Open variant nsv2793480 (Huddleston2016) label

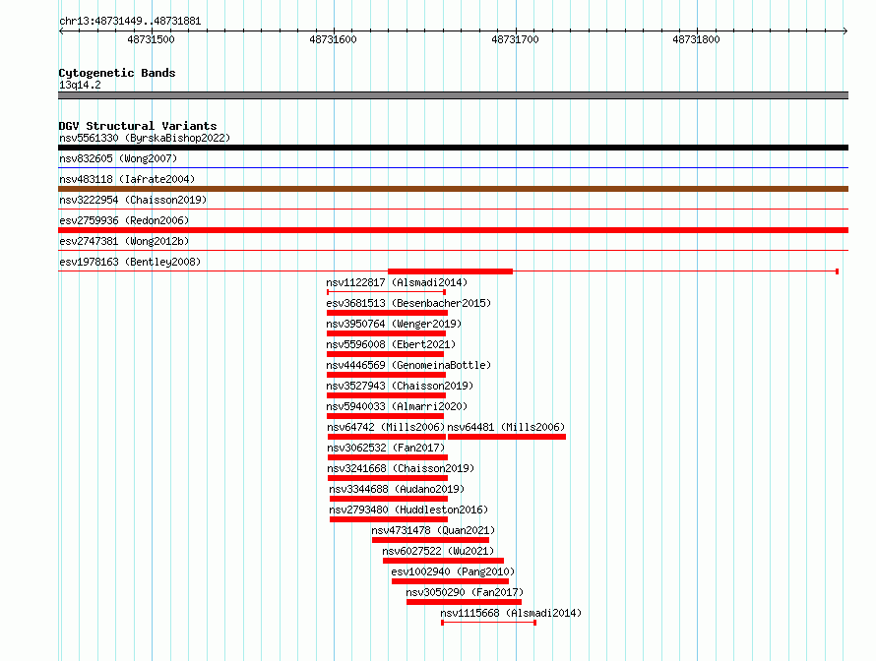(408, 510)
